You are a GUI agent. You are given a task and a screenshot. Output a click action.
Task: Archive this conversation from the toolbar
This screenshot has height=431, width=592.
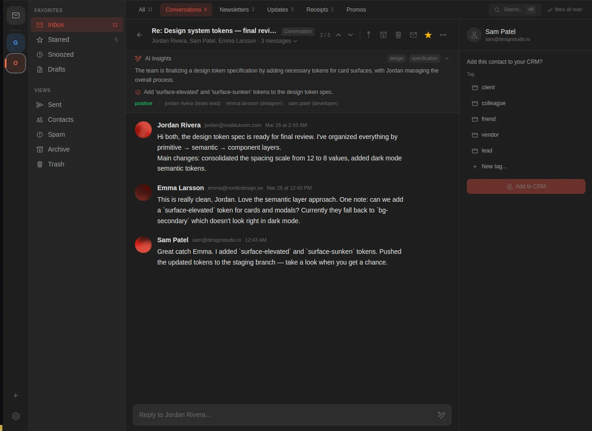point(383,34)
